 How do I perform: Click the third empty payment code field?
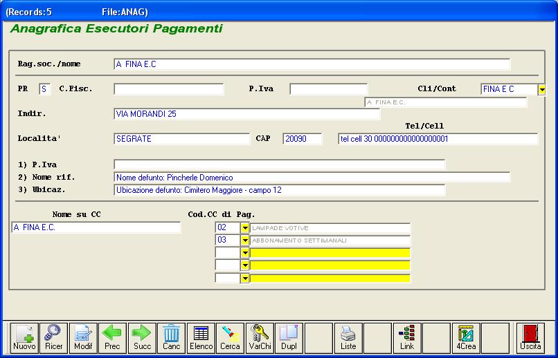pyautogui.click(x=228, y=253)
